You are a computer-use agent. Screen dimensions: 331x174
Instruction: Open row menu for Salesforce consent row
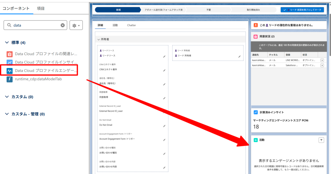point(322,65)
